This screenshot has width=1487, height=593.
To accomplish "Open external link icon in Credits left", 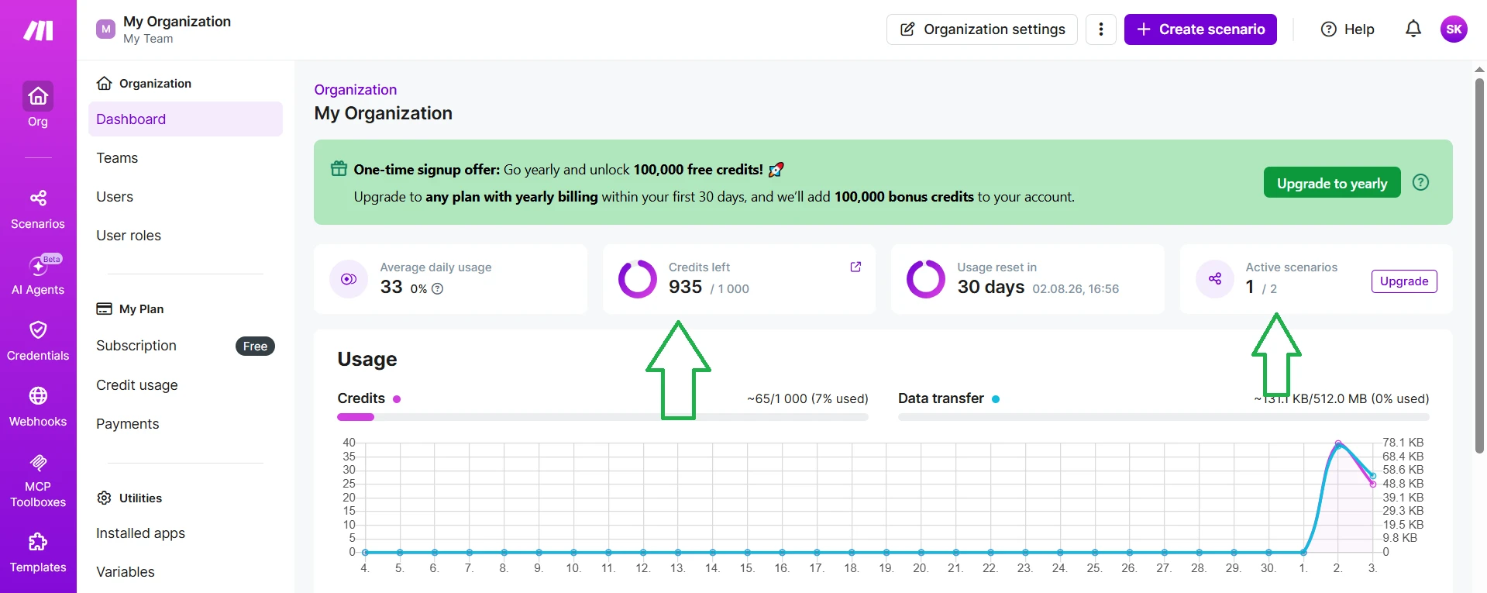I will 855,267.
